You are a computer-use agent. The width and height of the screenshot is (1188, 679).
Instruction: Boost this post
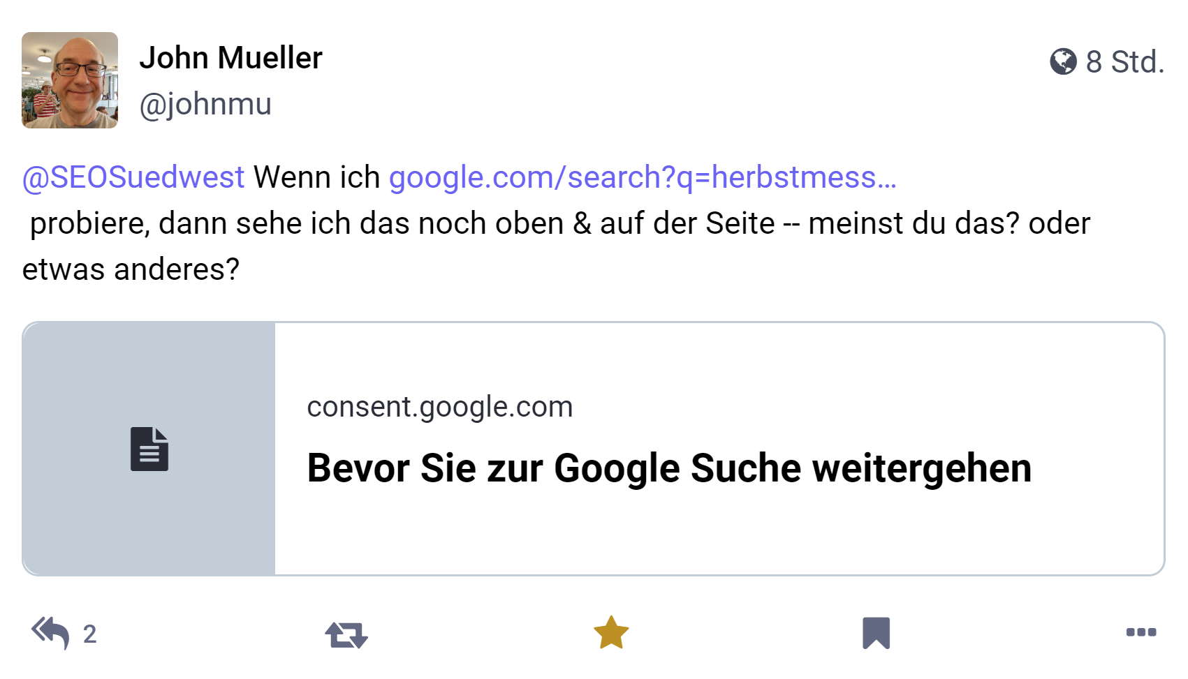(346, 633)
